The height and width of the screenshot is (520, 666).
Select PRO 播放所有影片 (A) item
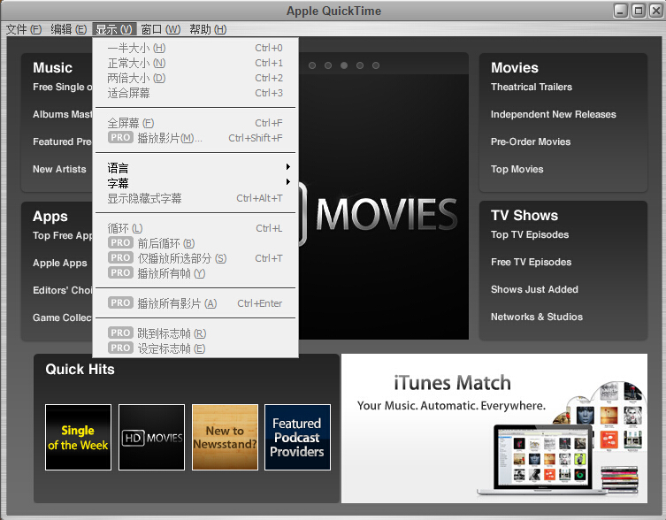(x=195, y=303)
